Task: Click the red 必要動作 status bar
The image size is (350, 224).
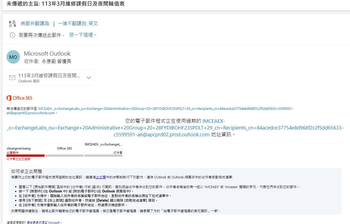Action: [25, 155]
